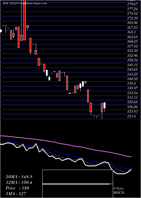Click the 150.54 price axis label
Image resolution: width=141 pixels, height=198 pixels.
click(132, 60)
